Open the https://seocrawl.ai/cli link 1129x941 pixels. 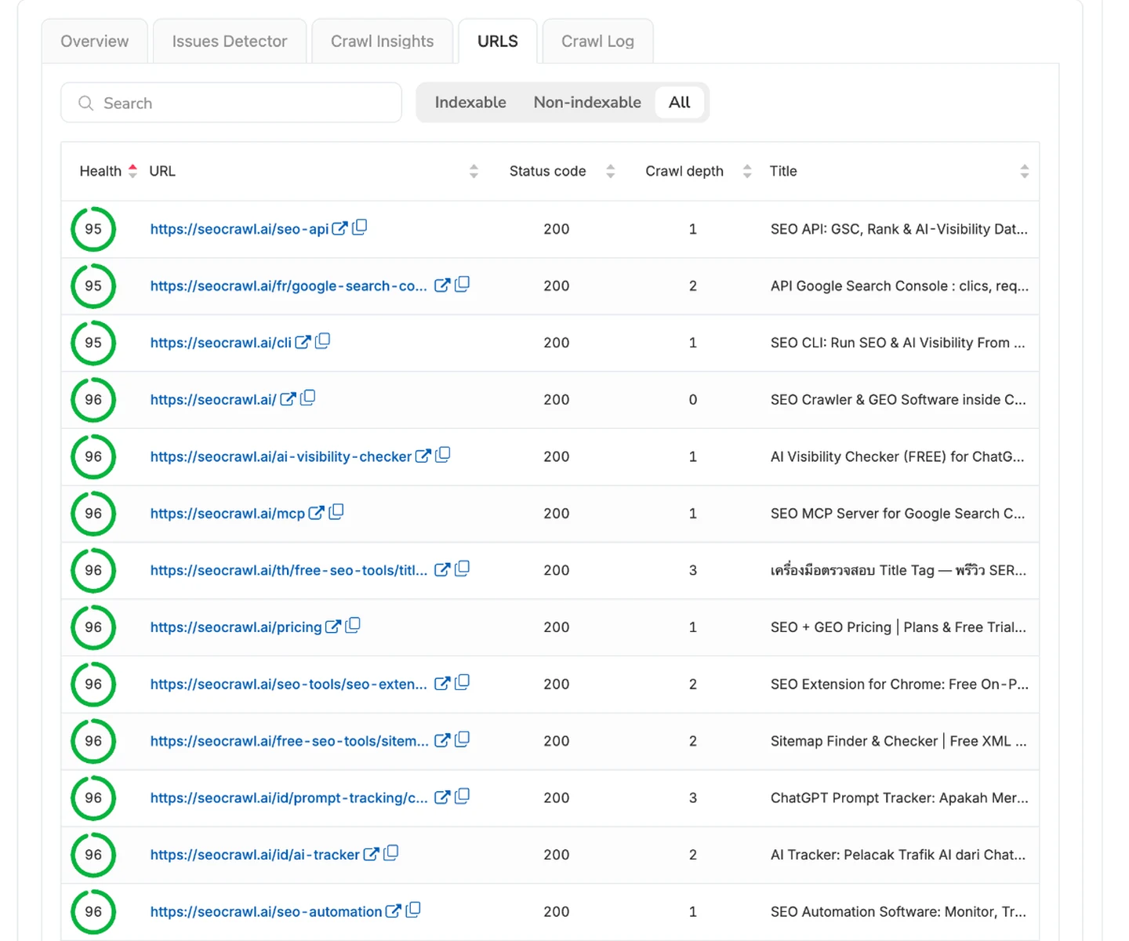[221, 343]
